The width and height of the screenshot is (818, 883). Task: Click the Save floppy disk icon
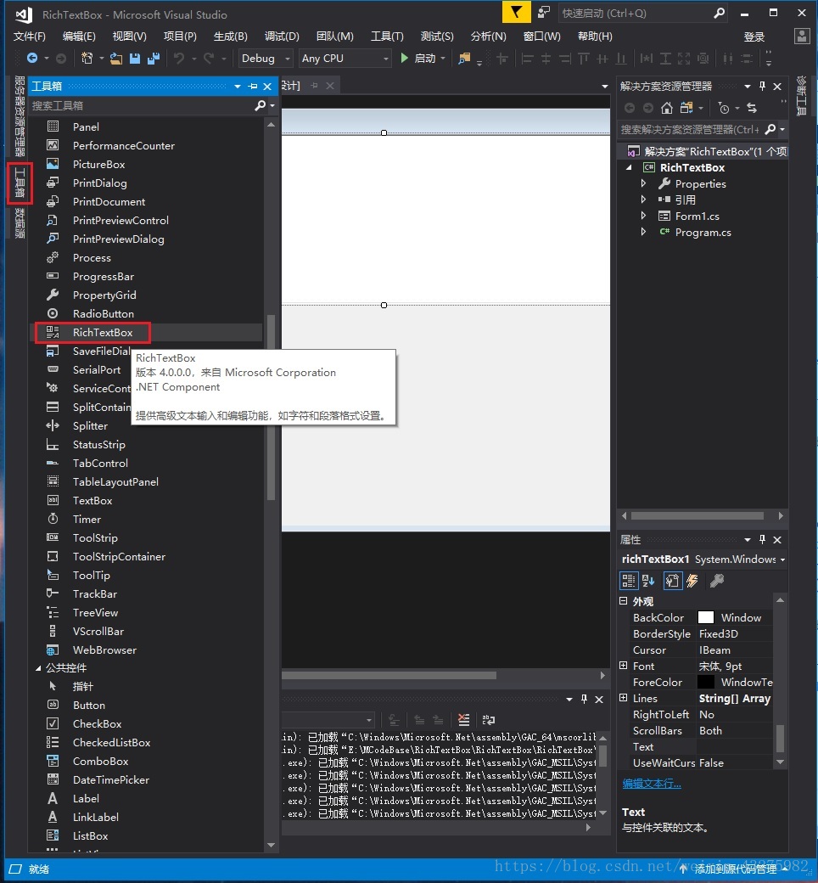click(x=135, y=58)
